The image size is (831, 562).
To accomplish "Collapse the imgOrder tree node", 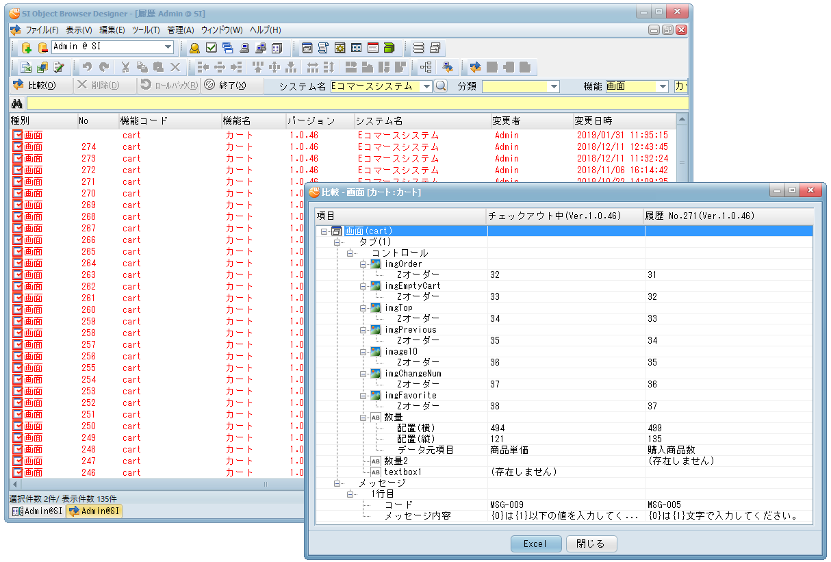I will click(x=363, y=264).
